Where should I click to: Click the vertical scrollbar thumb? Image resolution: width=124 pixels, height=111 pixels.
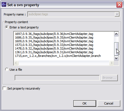point(116,49)
